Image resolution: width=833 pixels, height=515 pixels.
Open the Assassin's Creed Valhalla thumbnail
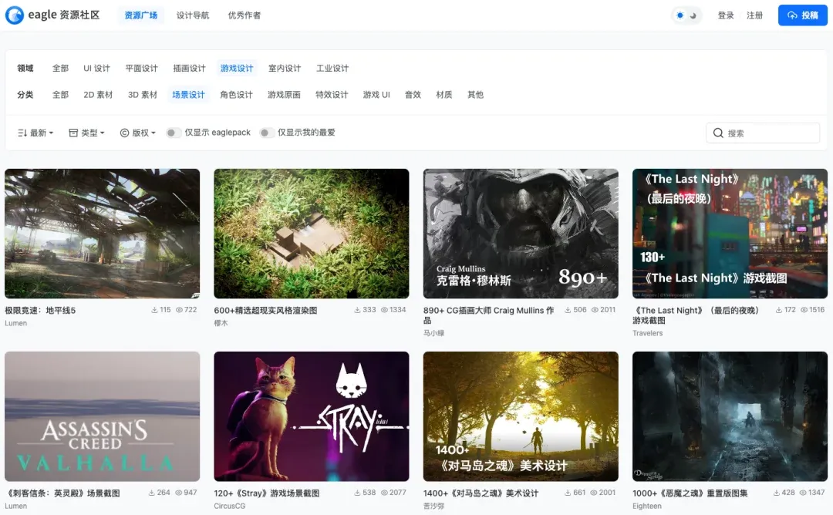[102, 416]
